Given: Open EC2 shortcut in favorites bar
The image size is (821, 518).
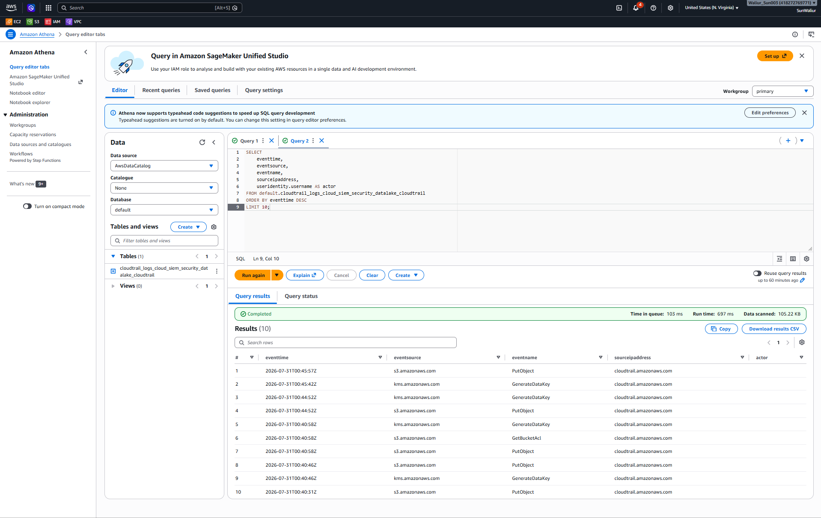Looking at the screenshot, I should (x=13, y=21).
